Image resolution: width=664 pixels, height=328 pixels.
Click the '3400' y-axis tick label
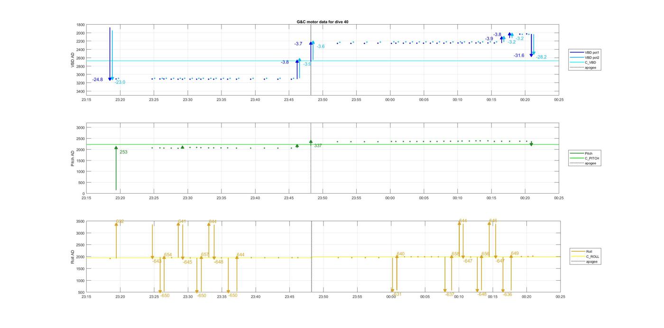[81, 91]
